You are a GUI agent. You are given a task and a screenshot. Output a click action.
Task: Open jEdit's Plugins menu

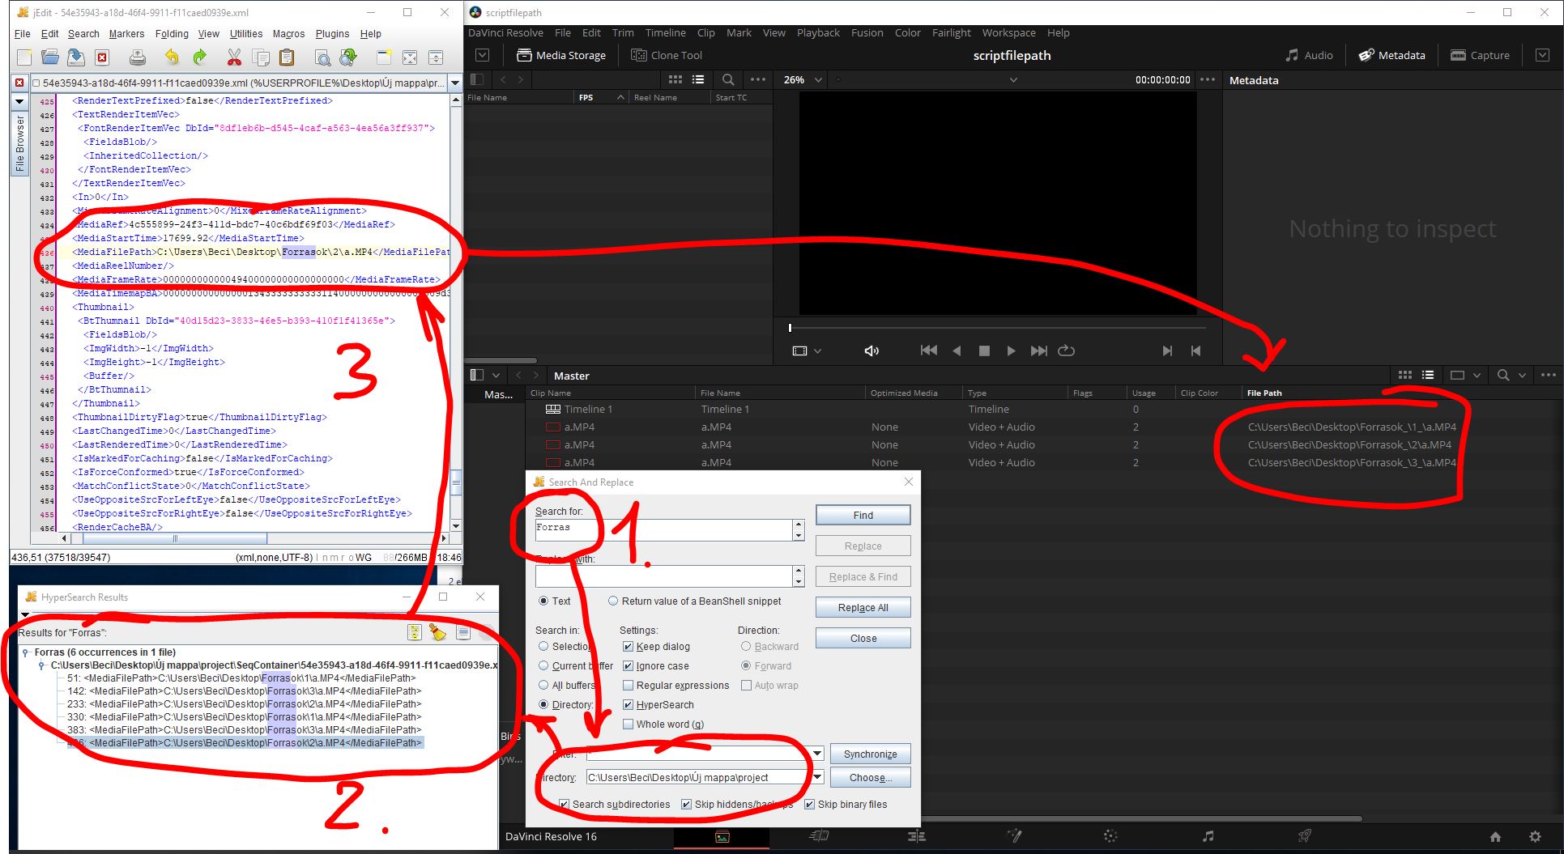[x=332, y=34]
